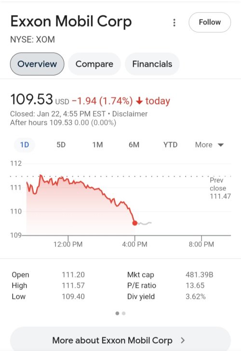This screenshot has width=241, height=351.
Task: Open the three-dot more options menu
Action: pos(174,23)
